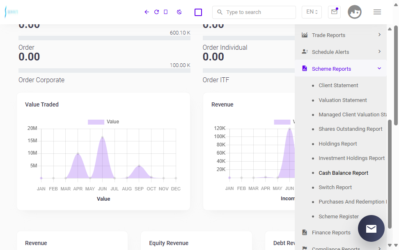Toggle Value legend in Value Traded chart
The image size is (399, 250).
click(103, 122)
